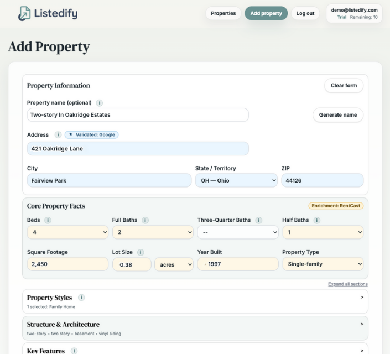Click the Listedify logo icon

[x=24, y=13]
